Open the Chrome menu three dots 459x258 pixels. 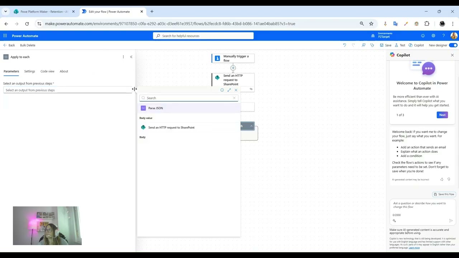[453, 24]
